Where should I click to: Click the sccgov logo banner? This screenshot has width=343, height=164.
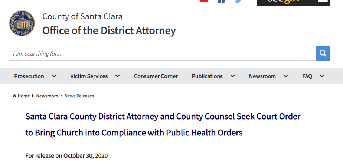tap(284, 2)
